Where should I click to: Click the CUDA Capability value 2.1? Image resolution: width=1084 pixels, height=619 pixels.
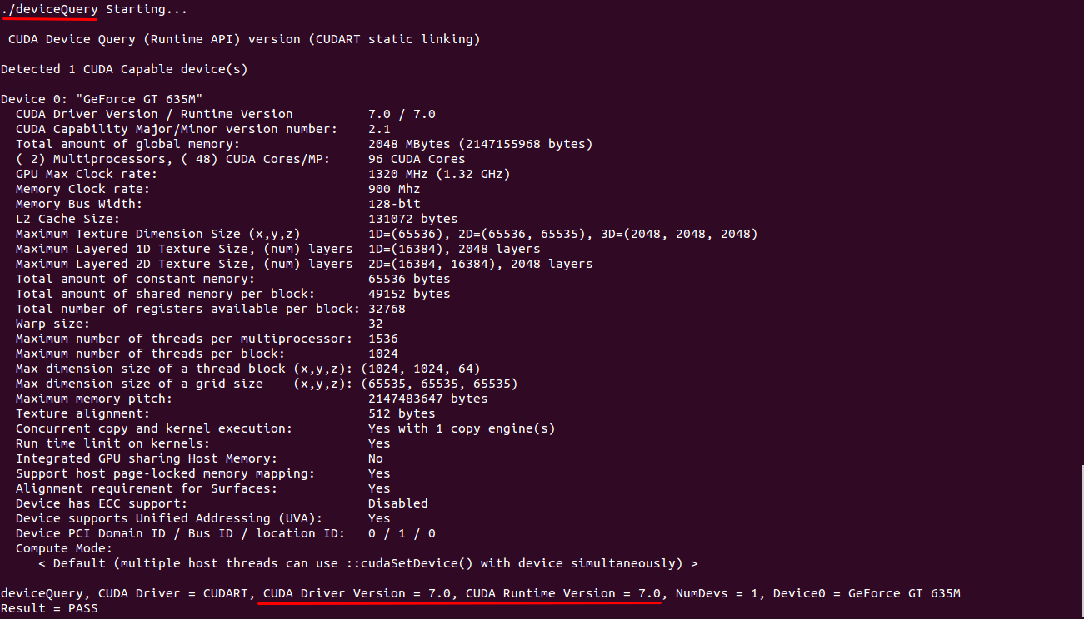coord(379,129)
